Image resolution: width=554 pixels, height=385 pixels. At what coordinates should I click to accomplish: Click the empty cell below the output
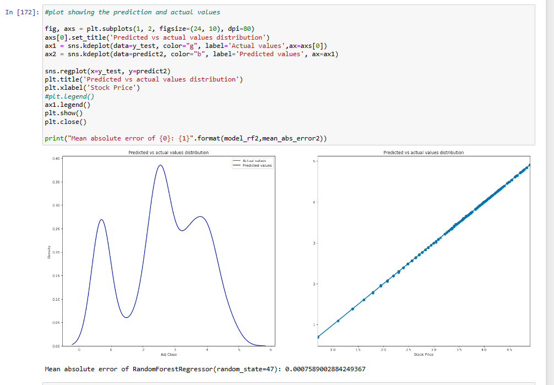pyautogui.click(x=275, y=383)
